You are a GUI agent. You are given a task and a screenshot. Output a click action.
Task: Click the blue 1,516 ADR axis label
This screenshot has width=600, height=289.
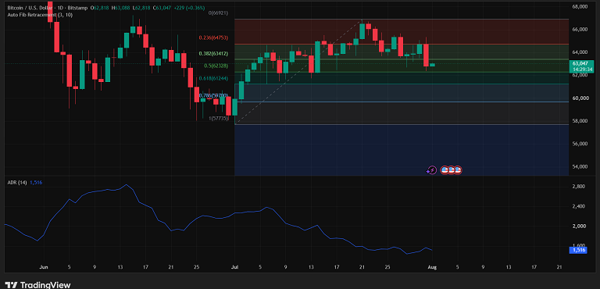pos(578,251)
